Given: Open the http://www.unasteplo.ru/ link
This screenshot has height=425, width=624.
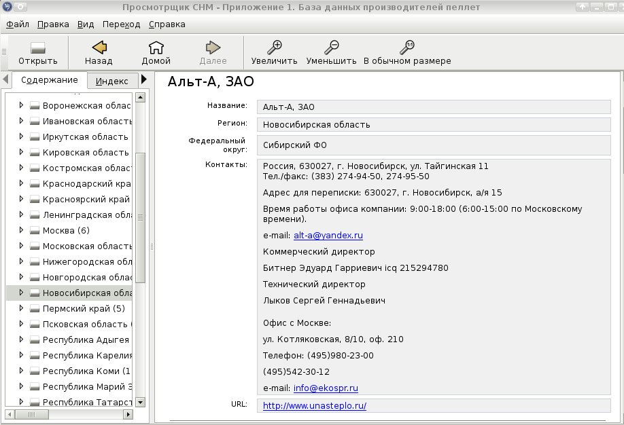Looking at the screenshot, I should [315, 405].
